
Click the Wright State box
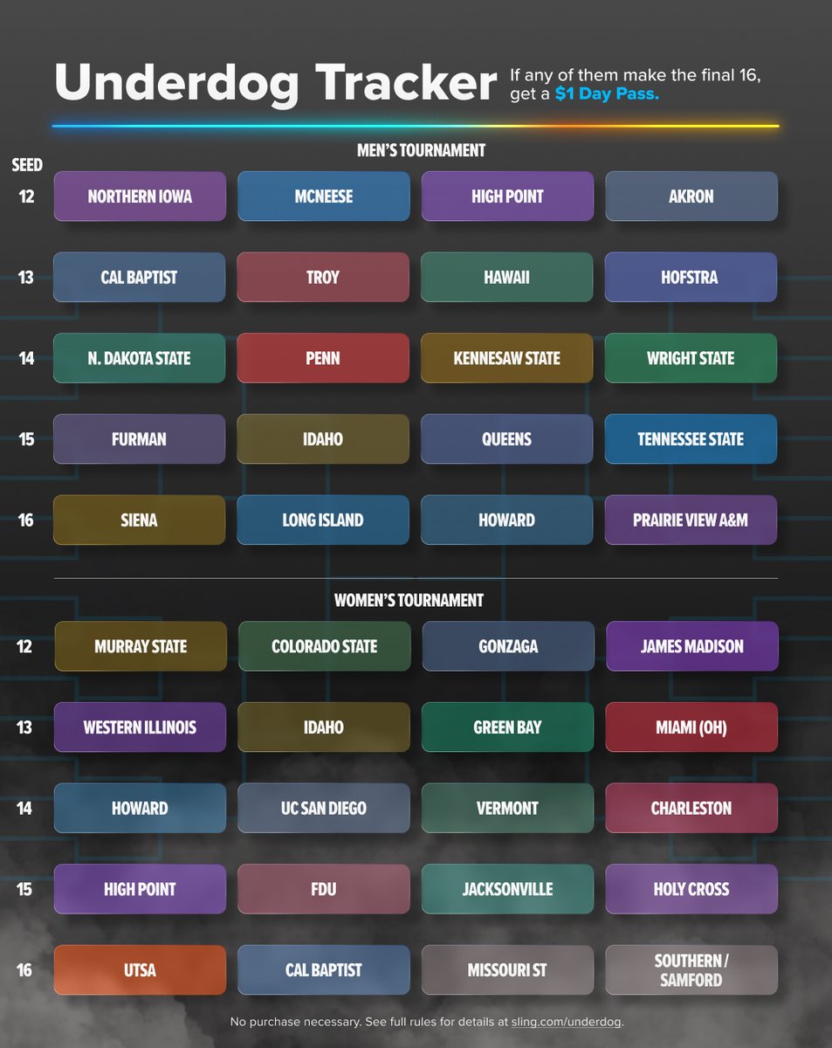691,358
